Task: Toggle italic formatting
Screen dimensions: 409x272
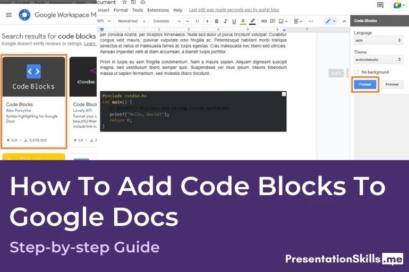Action: tap(225, 21)
